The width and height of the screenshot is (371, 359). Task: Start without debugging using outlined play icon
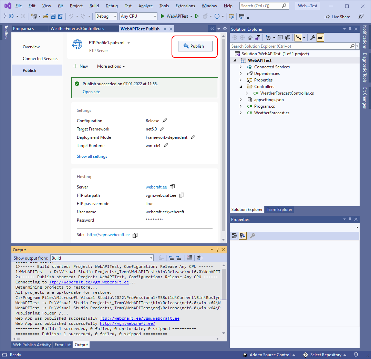197,16
